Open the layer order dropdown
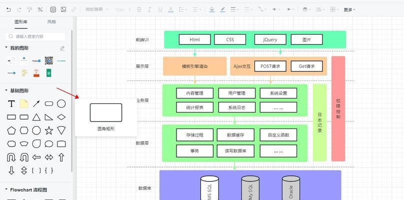This screenshot has height=200, width=404. [306, 10]
